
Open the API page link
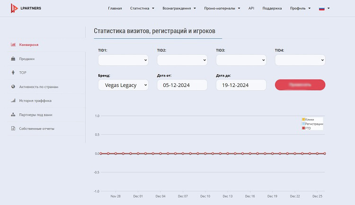(251, 8)
